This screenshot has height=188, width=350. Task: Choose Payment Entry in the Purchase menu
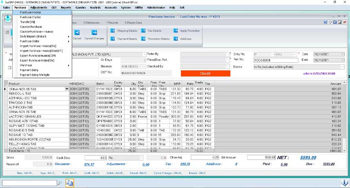pos(29,70)
